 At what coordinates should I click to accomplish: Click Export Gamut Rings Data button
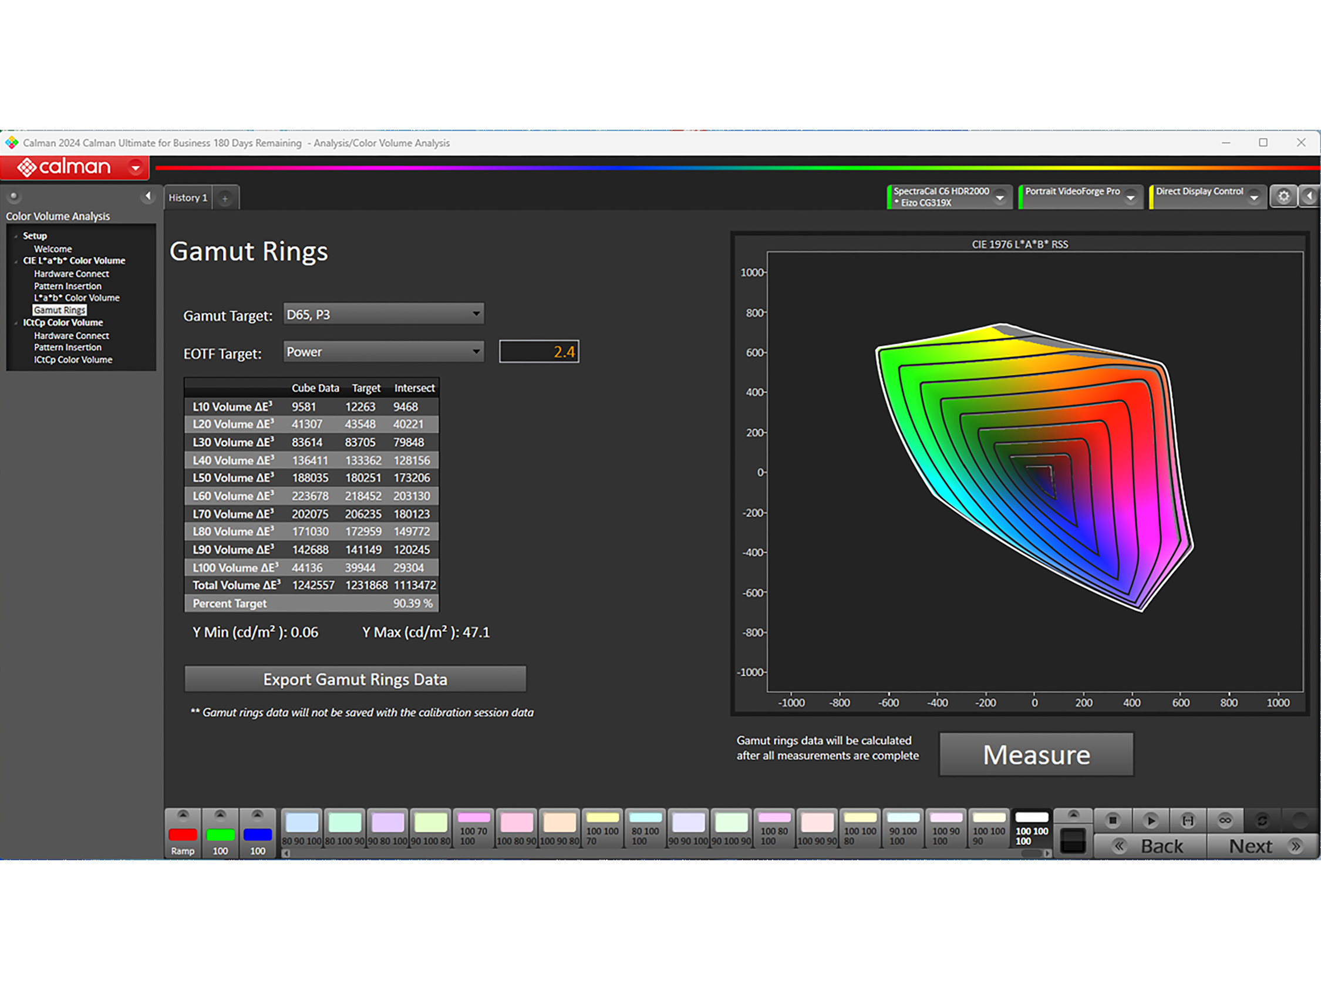(x=355, y=679)
